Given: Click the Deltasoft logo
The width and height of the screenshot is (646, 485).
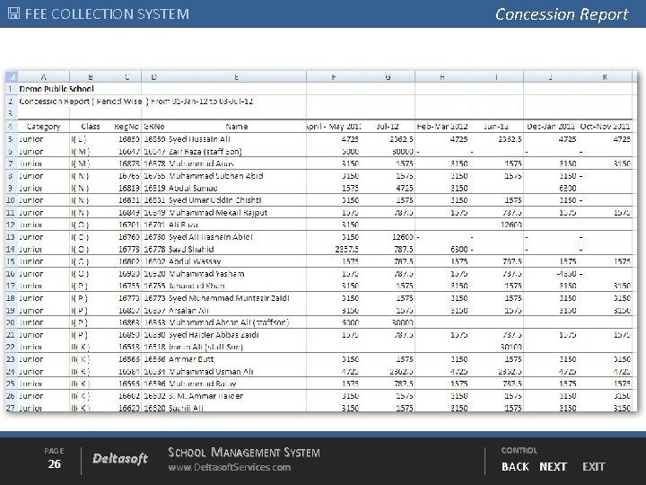Looking at the screenshot, I should click(120, 458).
